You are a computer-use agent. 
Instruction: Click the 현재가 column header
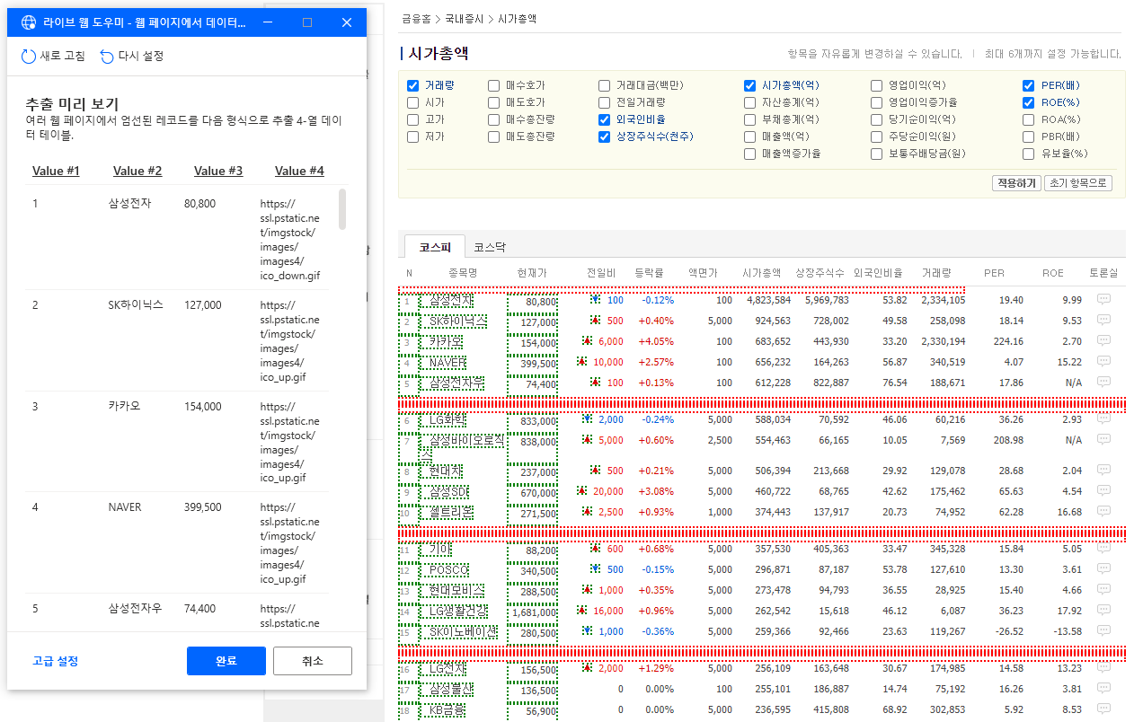point(531,273)
